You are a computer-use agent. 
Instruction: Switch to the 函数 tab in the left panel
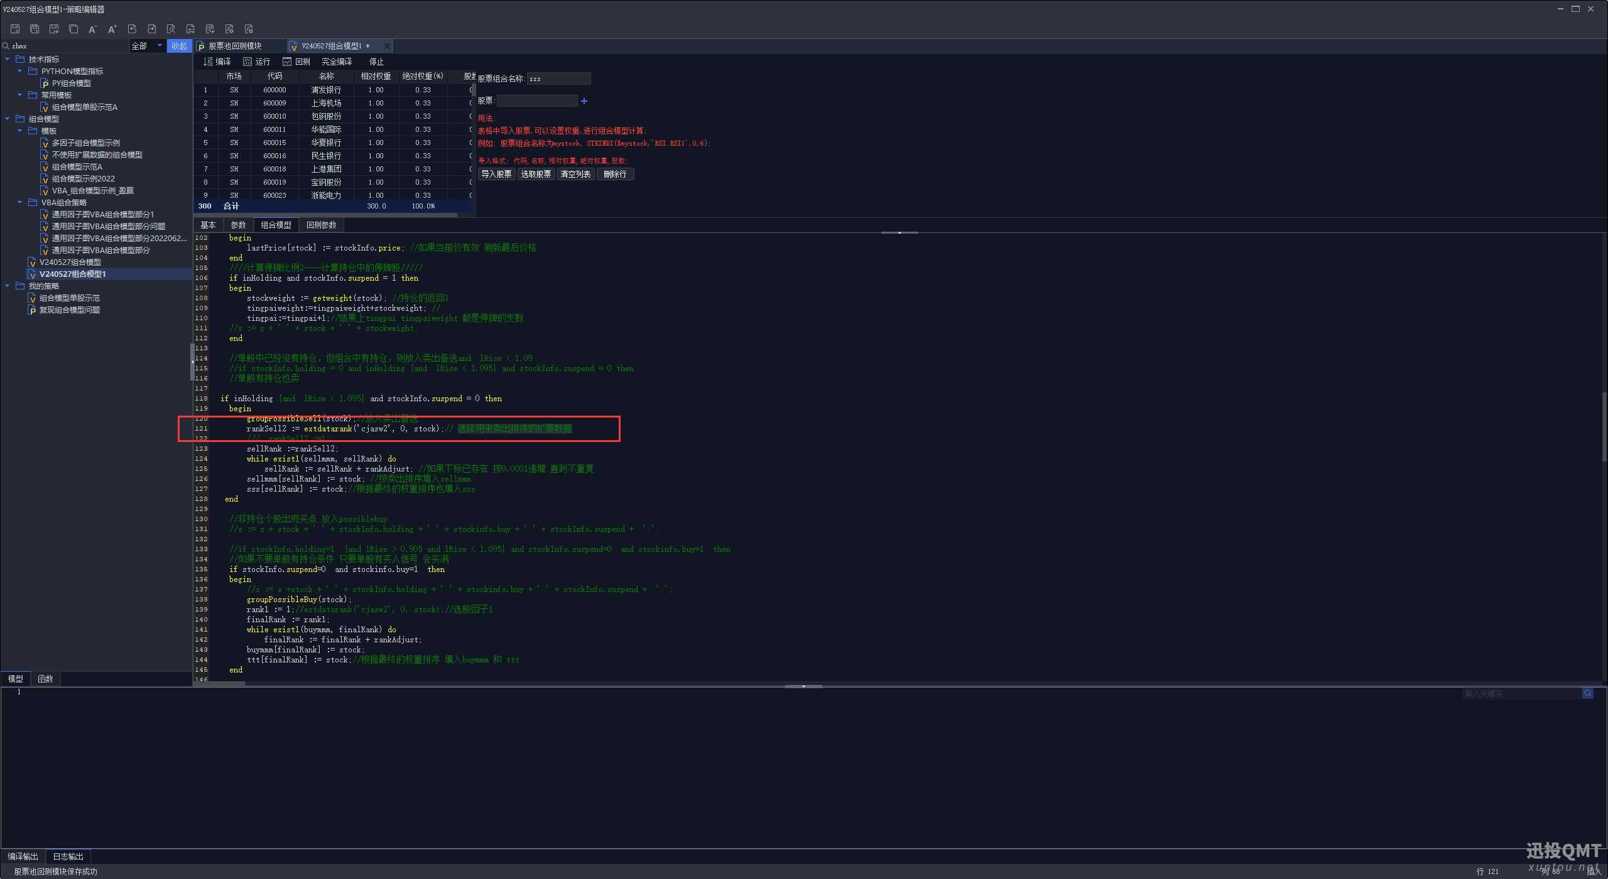45,679
